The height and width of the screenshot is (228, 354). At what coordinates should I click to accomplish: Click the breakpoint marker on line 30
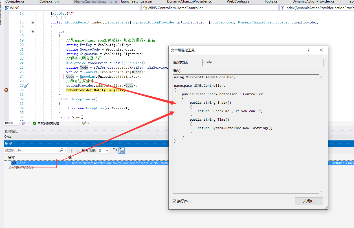click(x=6, y=90)
